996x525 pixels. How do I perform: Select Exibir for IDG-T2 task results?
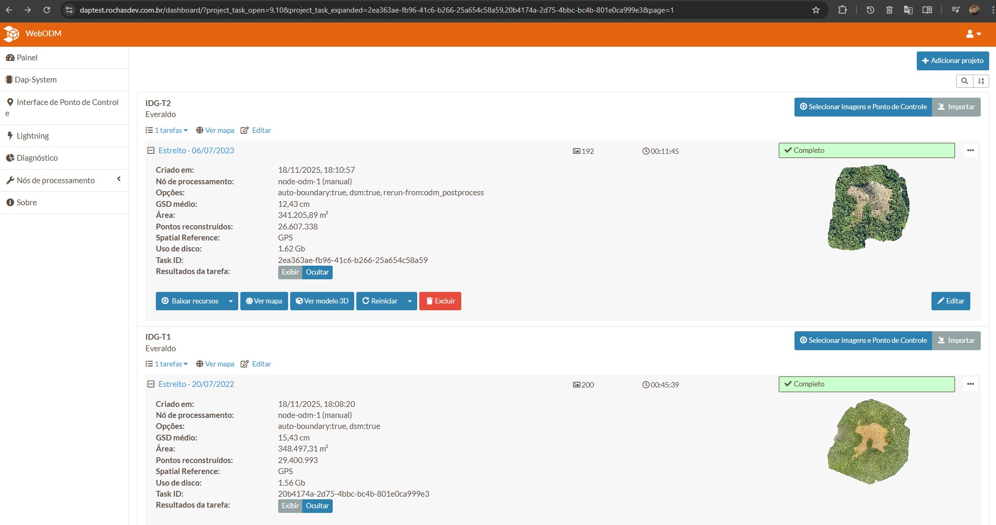[x=290, y=272]
